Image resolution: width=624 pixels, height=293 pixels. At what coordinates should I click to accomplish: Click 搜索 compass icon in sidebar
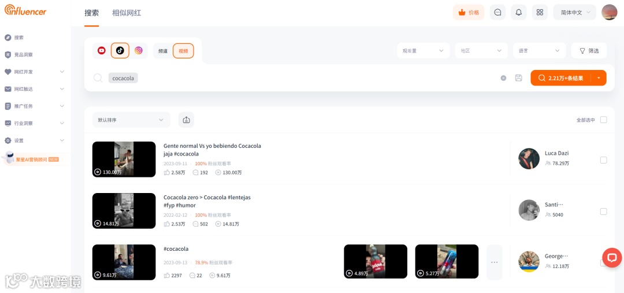click(x=8, y=38)
